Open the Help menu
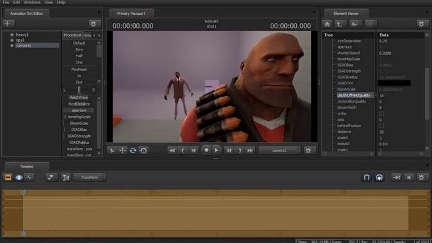432x243 pixels. 61,3
